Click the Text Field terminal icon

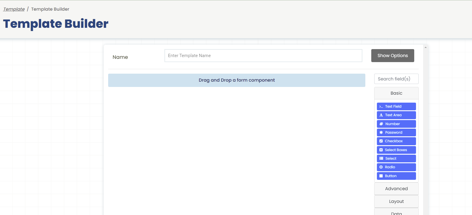[x=381, y=106]
